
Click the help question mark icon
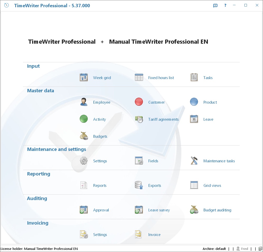click(225, 5)
